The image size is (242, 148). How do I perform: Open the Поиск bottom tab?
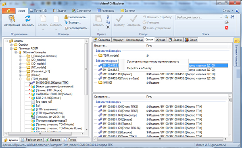pos(70,140)
